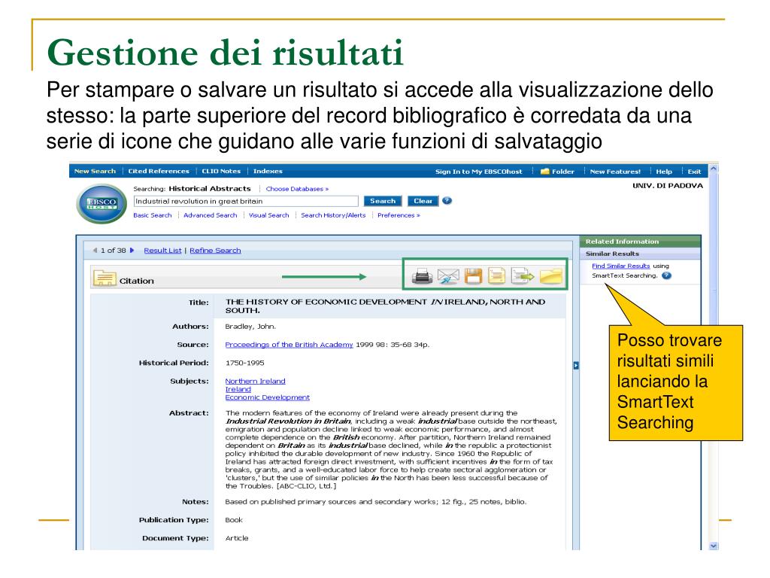This screenshot has width=770, height=578.
Task: Click the E-mail envelope icon
Action: pyautogui.click(x=448, y=276)
